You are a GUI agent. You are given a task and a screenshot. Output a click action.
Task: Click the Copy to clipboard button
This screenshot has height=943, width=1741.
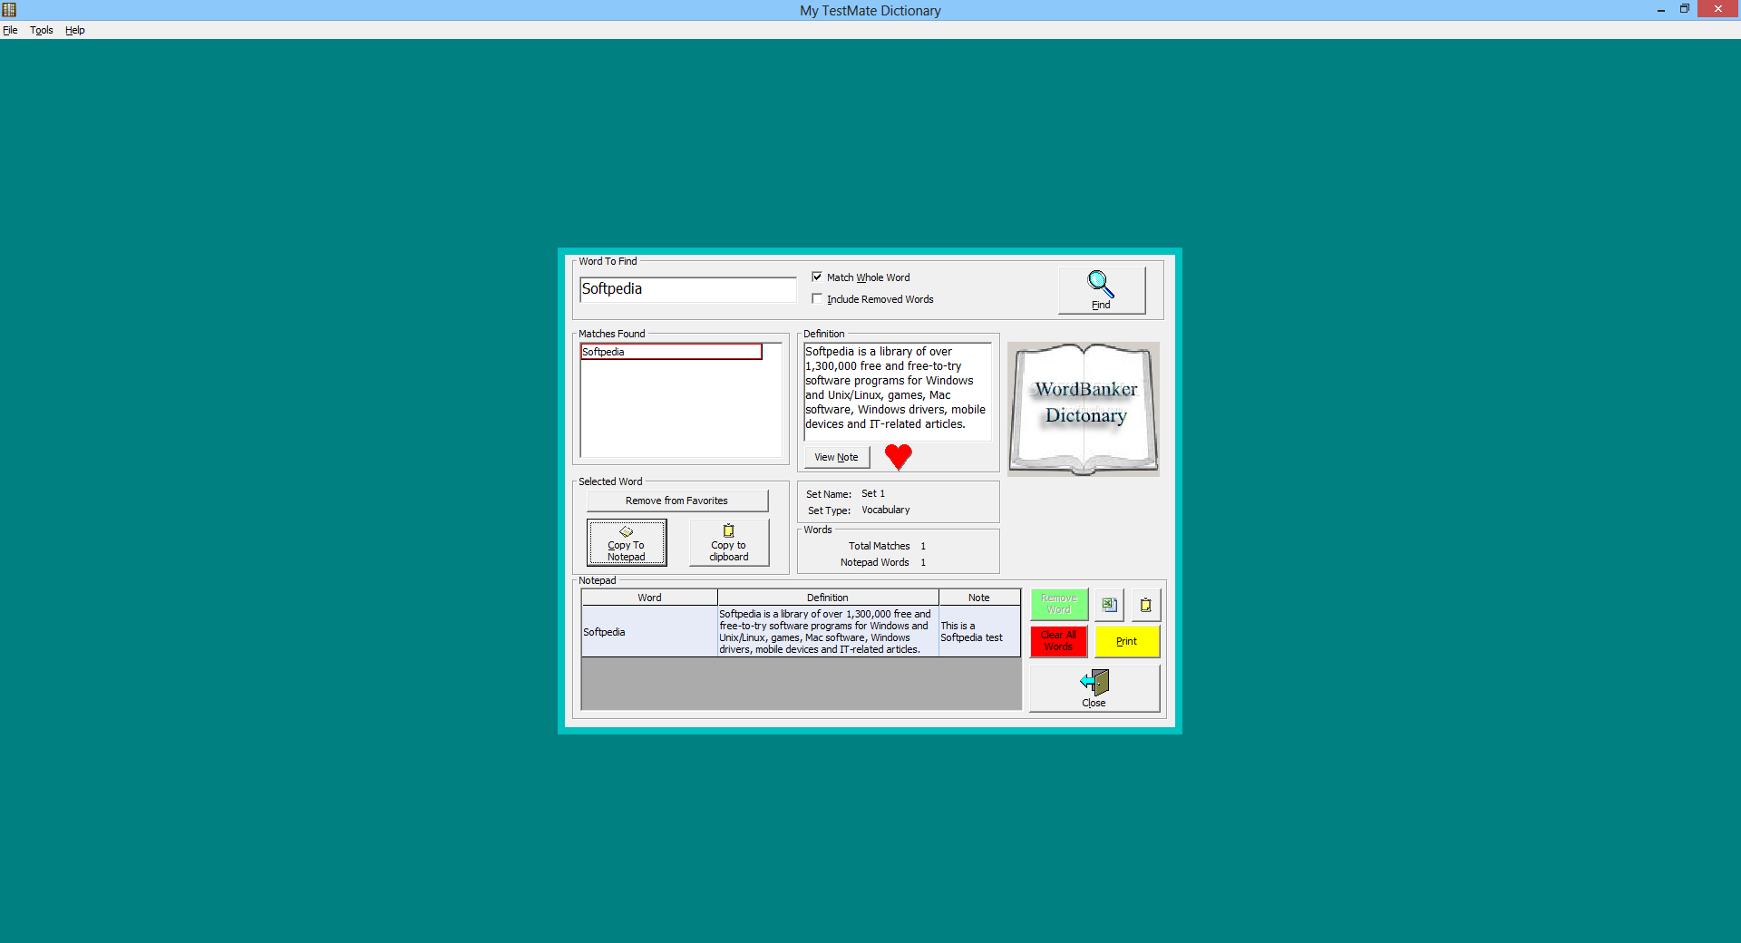pyautogui.click(x=729, y=542)
